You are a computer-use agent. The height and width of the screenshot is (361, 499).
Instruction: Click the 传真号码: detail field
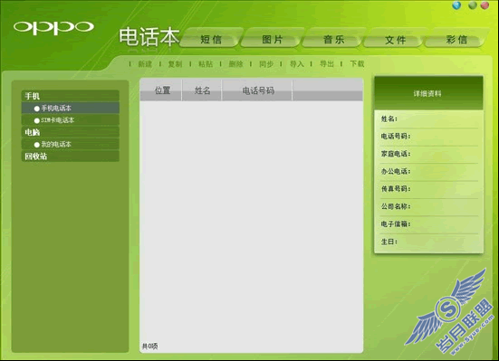tap(429, 189)
